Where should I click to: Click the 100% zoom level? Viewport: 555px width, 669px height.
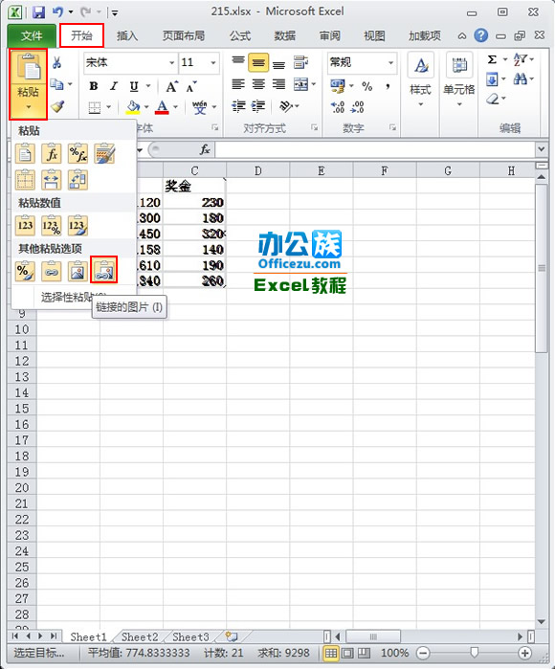pyautogui.click(x=394, y=653)
